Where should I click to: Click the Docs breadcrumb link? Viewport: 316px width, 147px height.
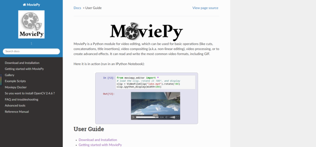click(77, 8)
